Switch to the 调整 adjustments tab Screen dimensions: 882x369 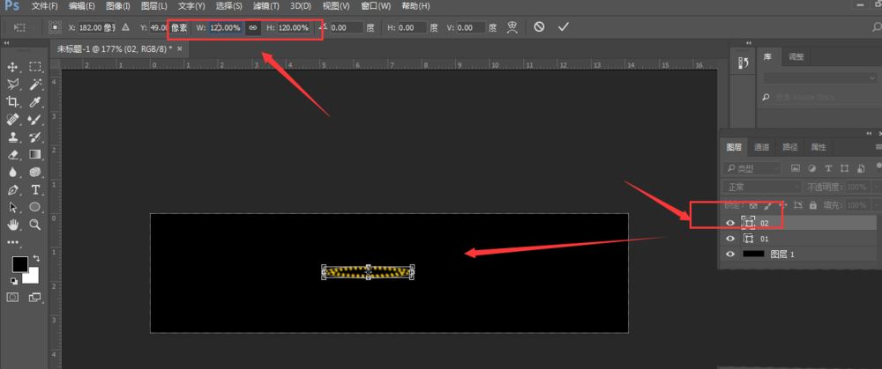tap(796, 56)
